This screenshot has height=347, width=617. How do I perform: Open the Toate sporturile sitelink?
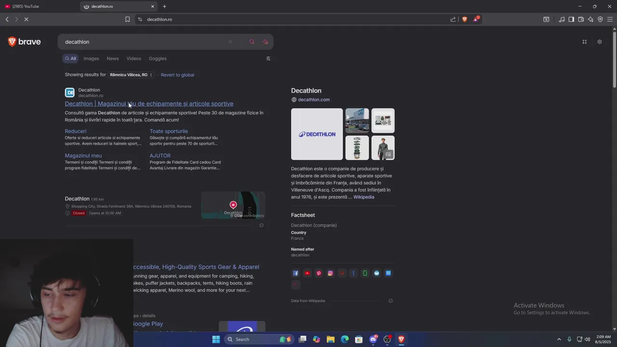click(x=169, y=131)
